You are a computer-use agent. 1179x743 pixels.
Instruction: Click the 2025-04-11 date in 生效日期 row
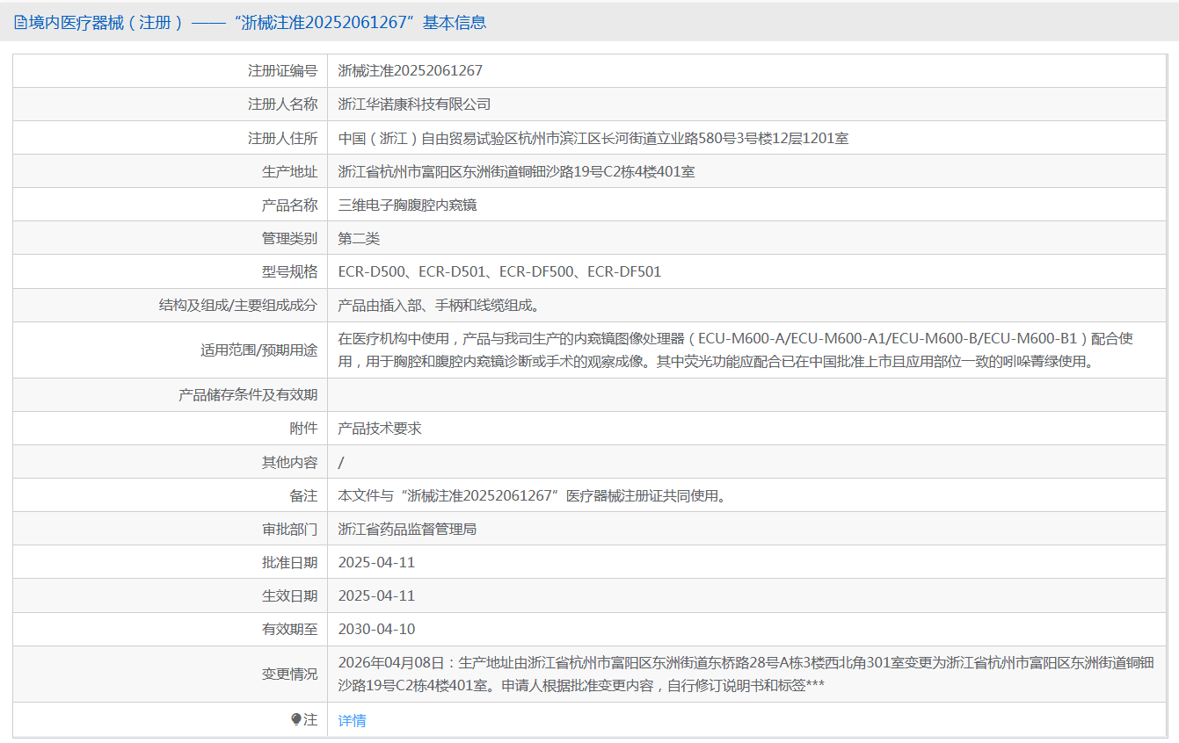[x=376, y=595]
